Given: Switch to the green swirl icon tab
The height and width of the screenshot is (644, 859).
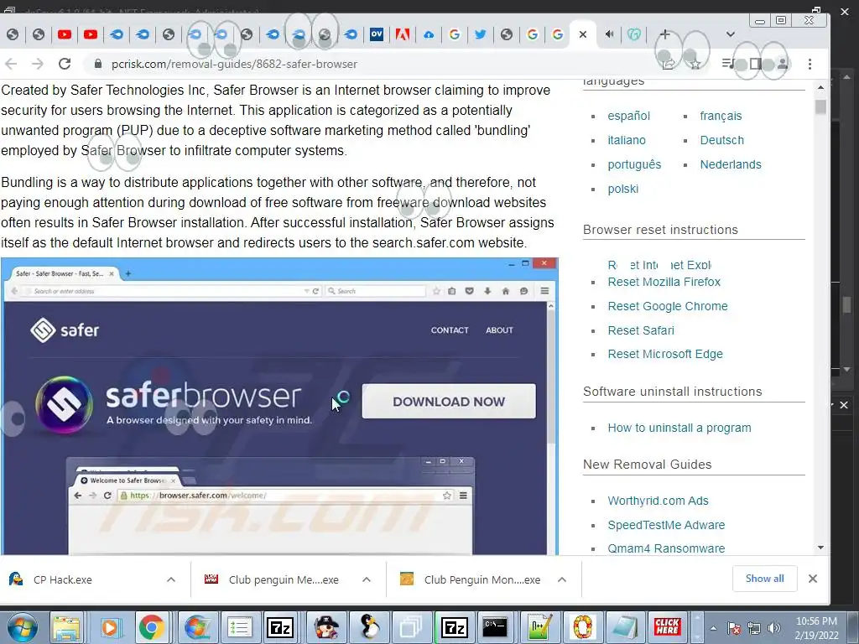Looking at the screenshot, I should [x=634, y=34].
